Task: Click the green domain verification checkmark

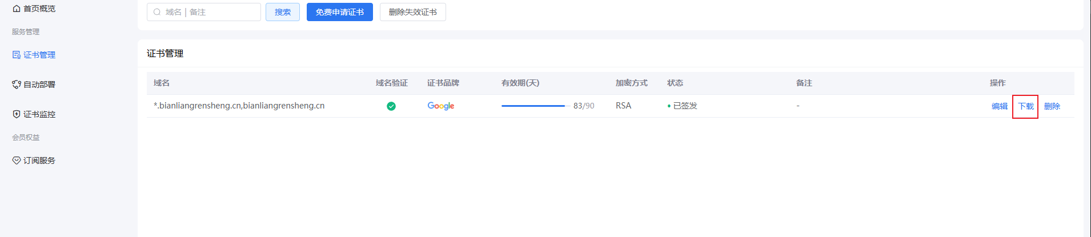Action: 391,106
